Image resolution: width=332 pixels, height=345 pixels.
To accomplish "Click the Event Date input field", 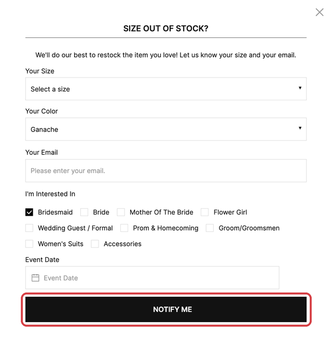I will click(153, 277).
